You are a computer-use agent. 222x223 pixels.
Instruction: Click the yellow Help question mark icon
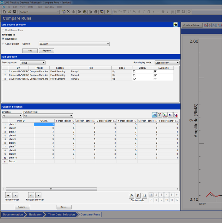click(108, 12)
